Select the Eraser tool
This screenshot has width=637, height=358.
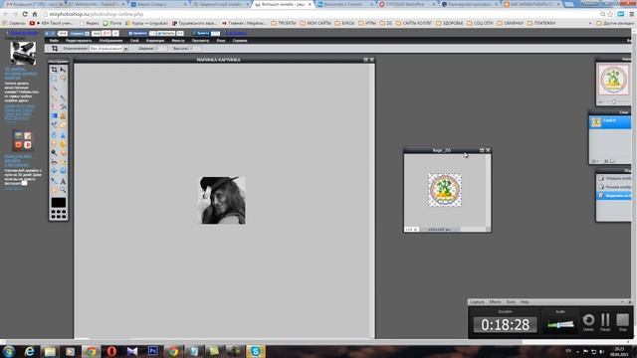click(54, 106)
